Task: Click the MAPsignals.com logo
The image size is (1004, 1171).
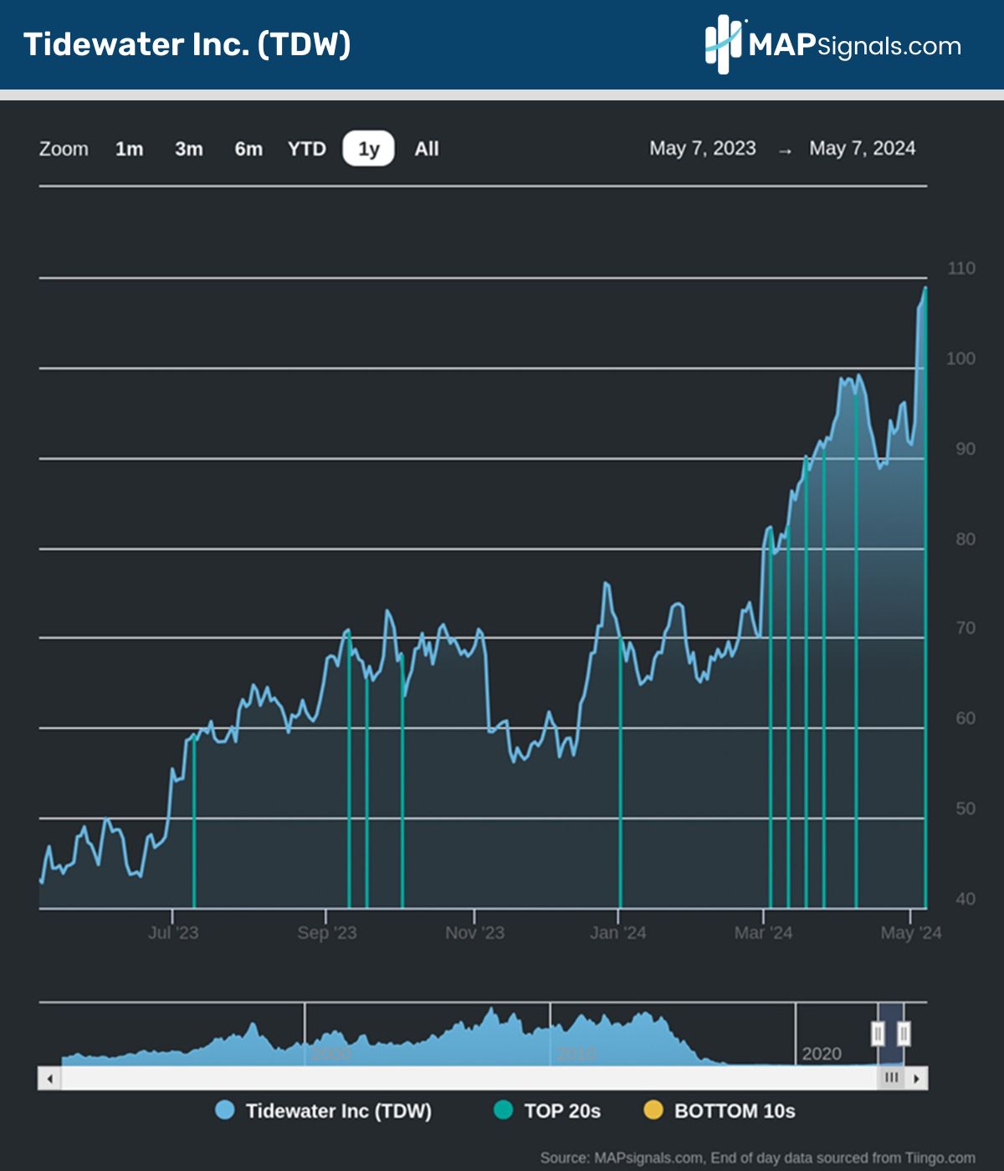Action: pos(833,44)
